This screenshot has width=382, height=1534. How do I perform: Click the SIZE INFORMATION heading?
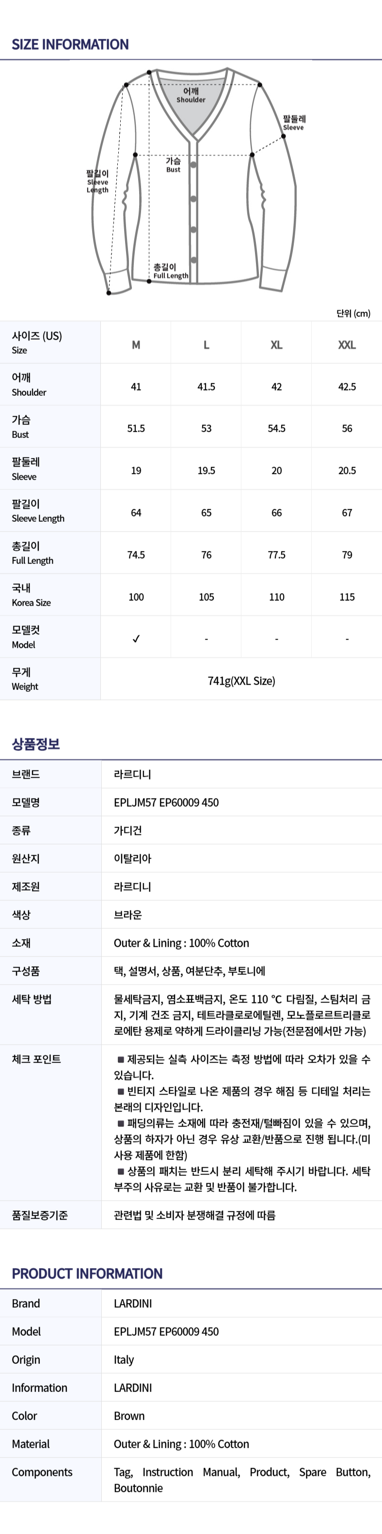pyautogui.click(x=70, y=45)
